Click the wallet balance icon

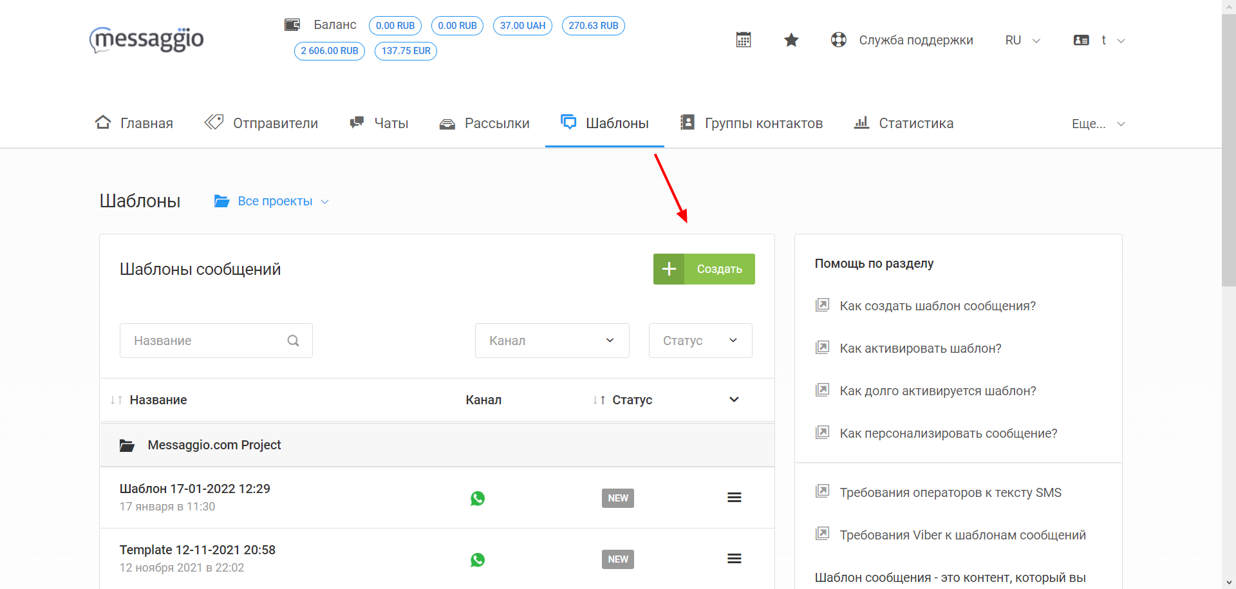pyautogui.click(x=292, y=25)
